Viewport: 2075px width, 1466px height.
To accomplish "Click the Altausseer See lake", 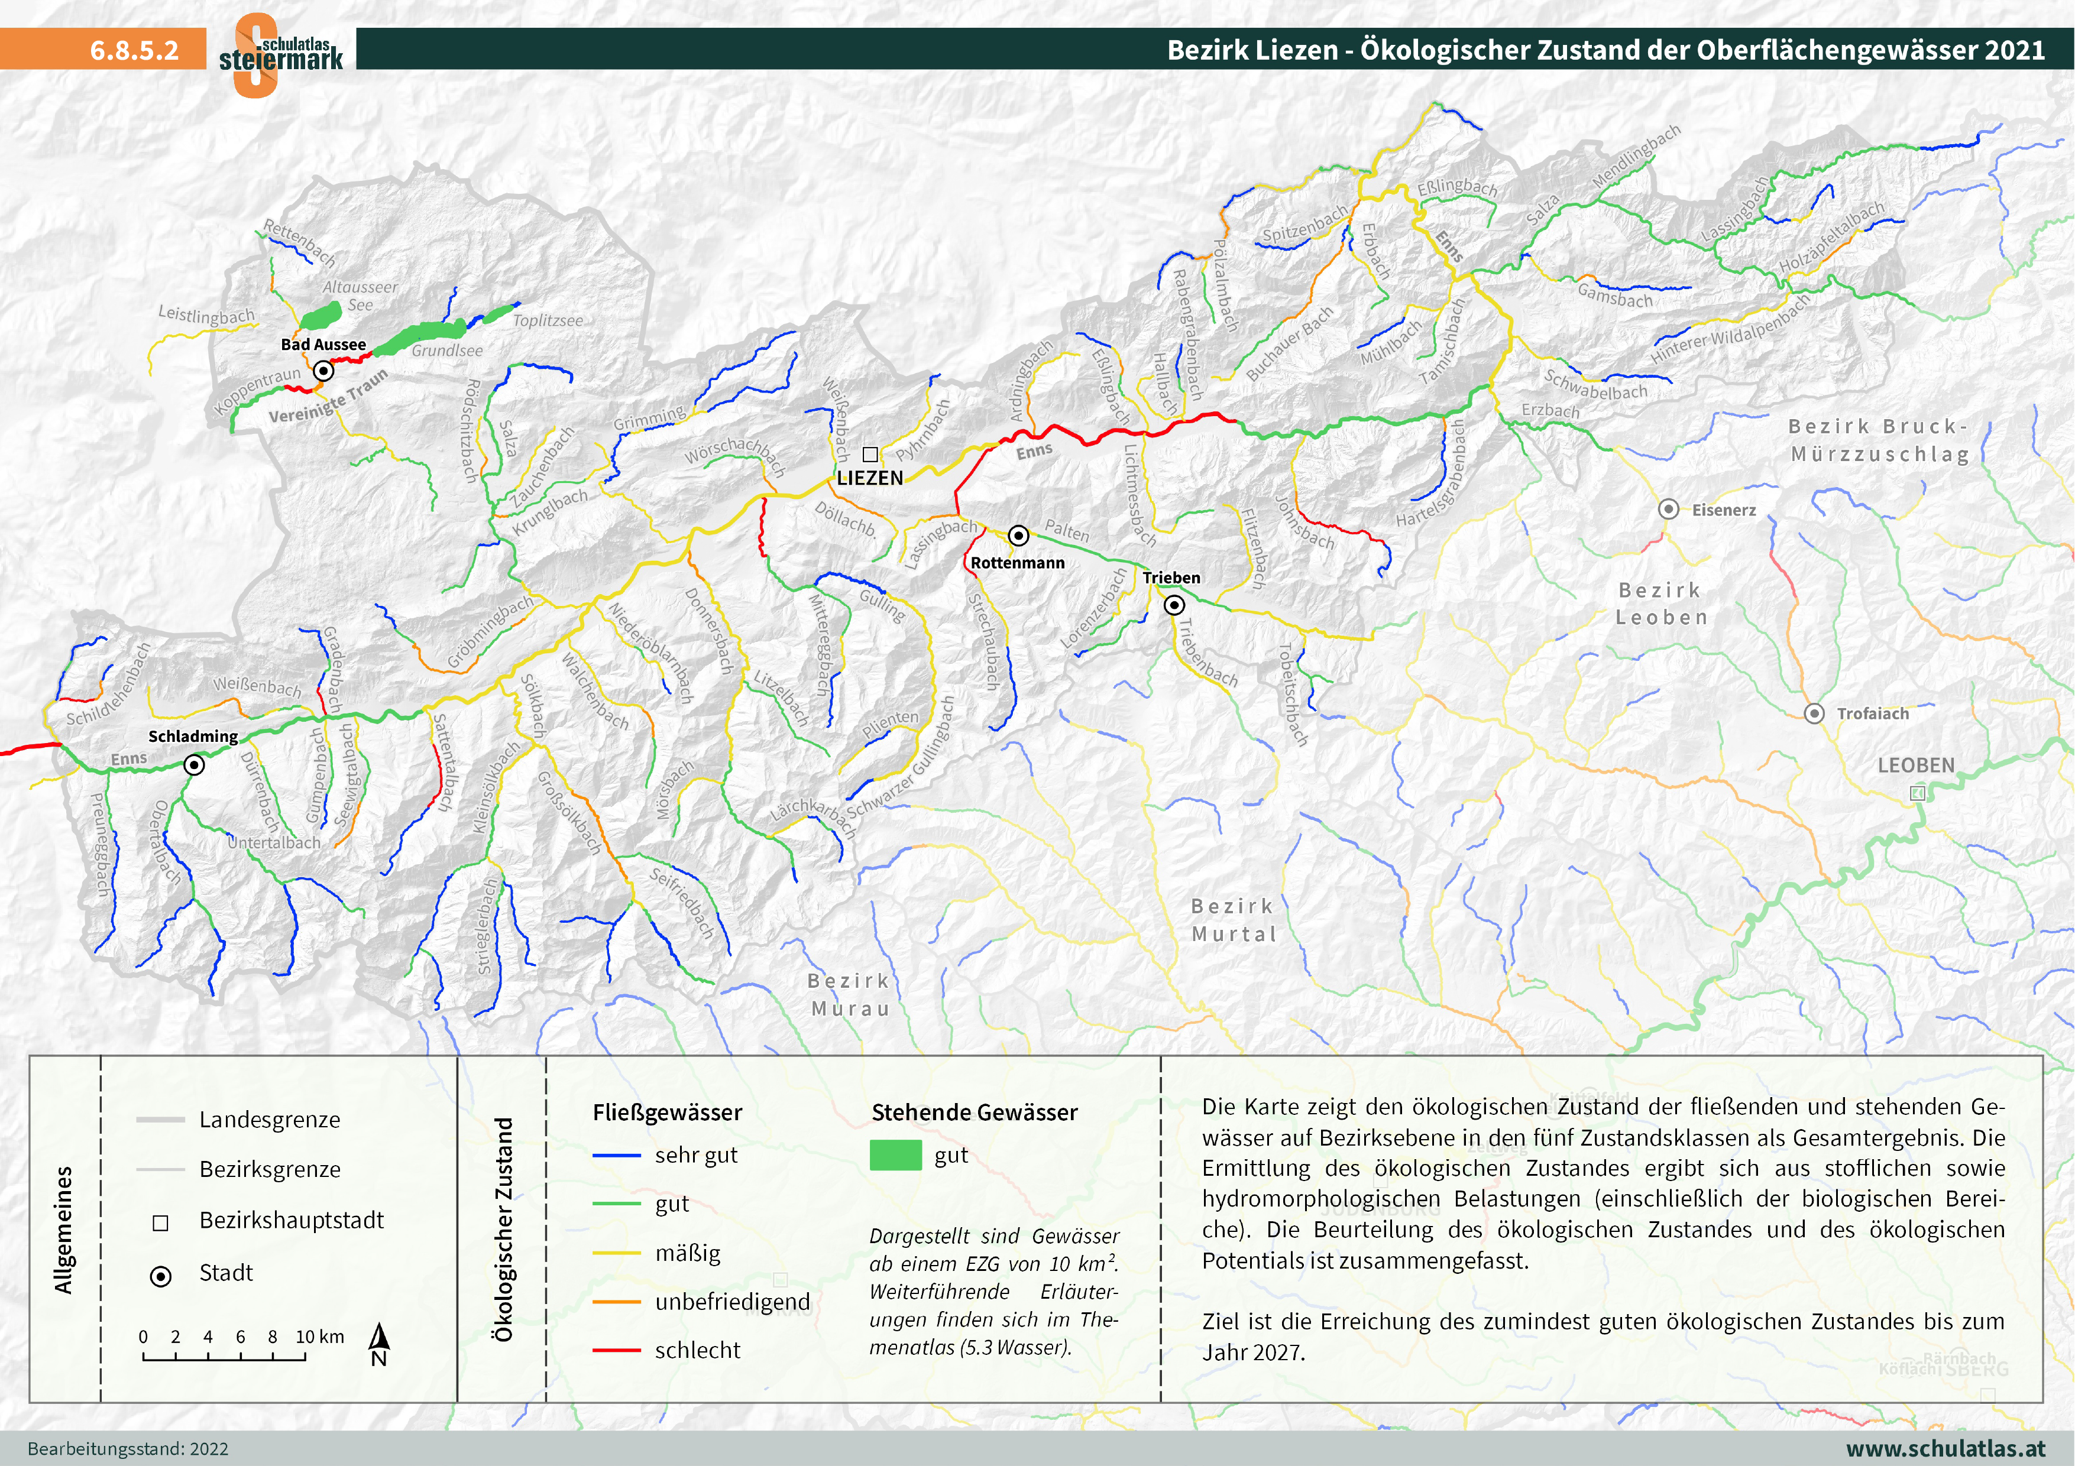I will pyautogui.click(x=321, y=316).
